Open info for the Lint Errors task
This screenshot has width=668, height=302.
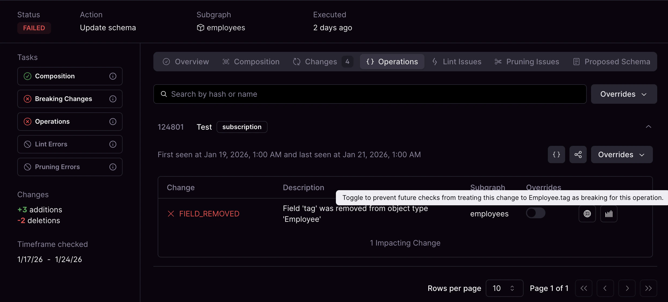point(113,144)
